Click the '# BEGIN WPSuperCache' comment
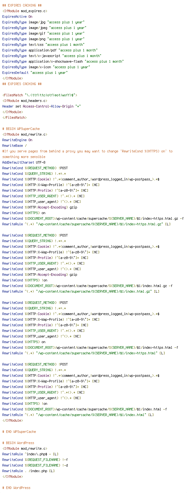Screen dimensions: 187x493 click(21, 129)
